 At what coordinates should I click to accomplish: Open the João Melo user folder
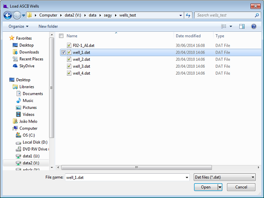(28, 121)
